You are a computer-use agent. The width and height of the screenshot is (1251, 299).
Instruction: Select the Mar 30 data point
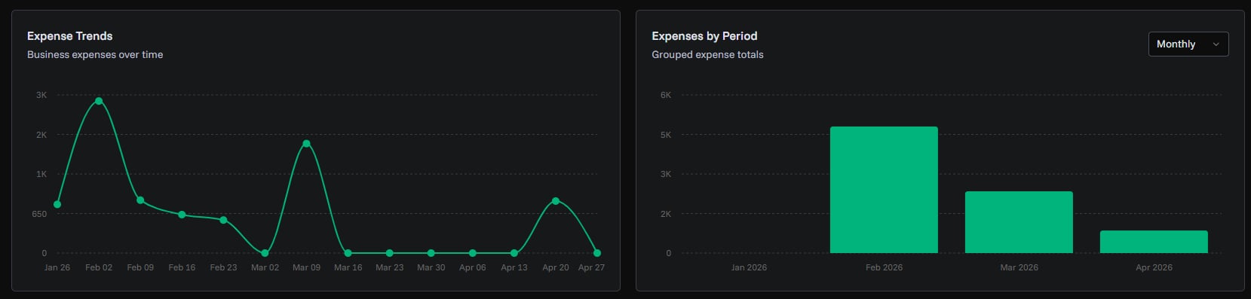(x=431, y=253)
